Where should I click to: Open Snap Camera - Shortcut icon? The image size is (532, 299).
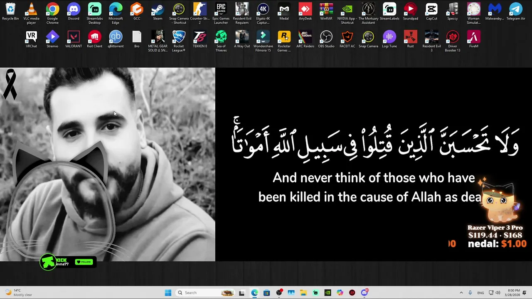pos(179,13)
